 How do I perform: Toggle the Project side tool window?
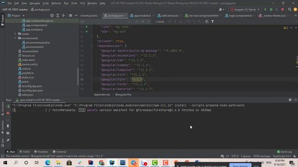click(x=2, y=20)
